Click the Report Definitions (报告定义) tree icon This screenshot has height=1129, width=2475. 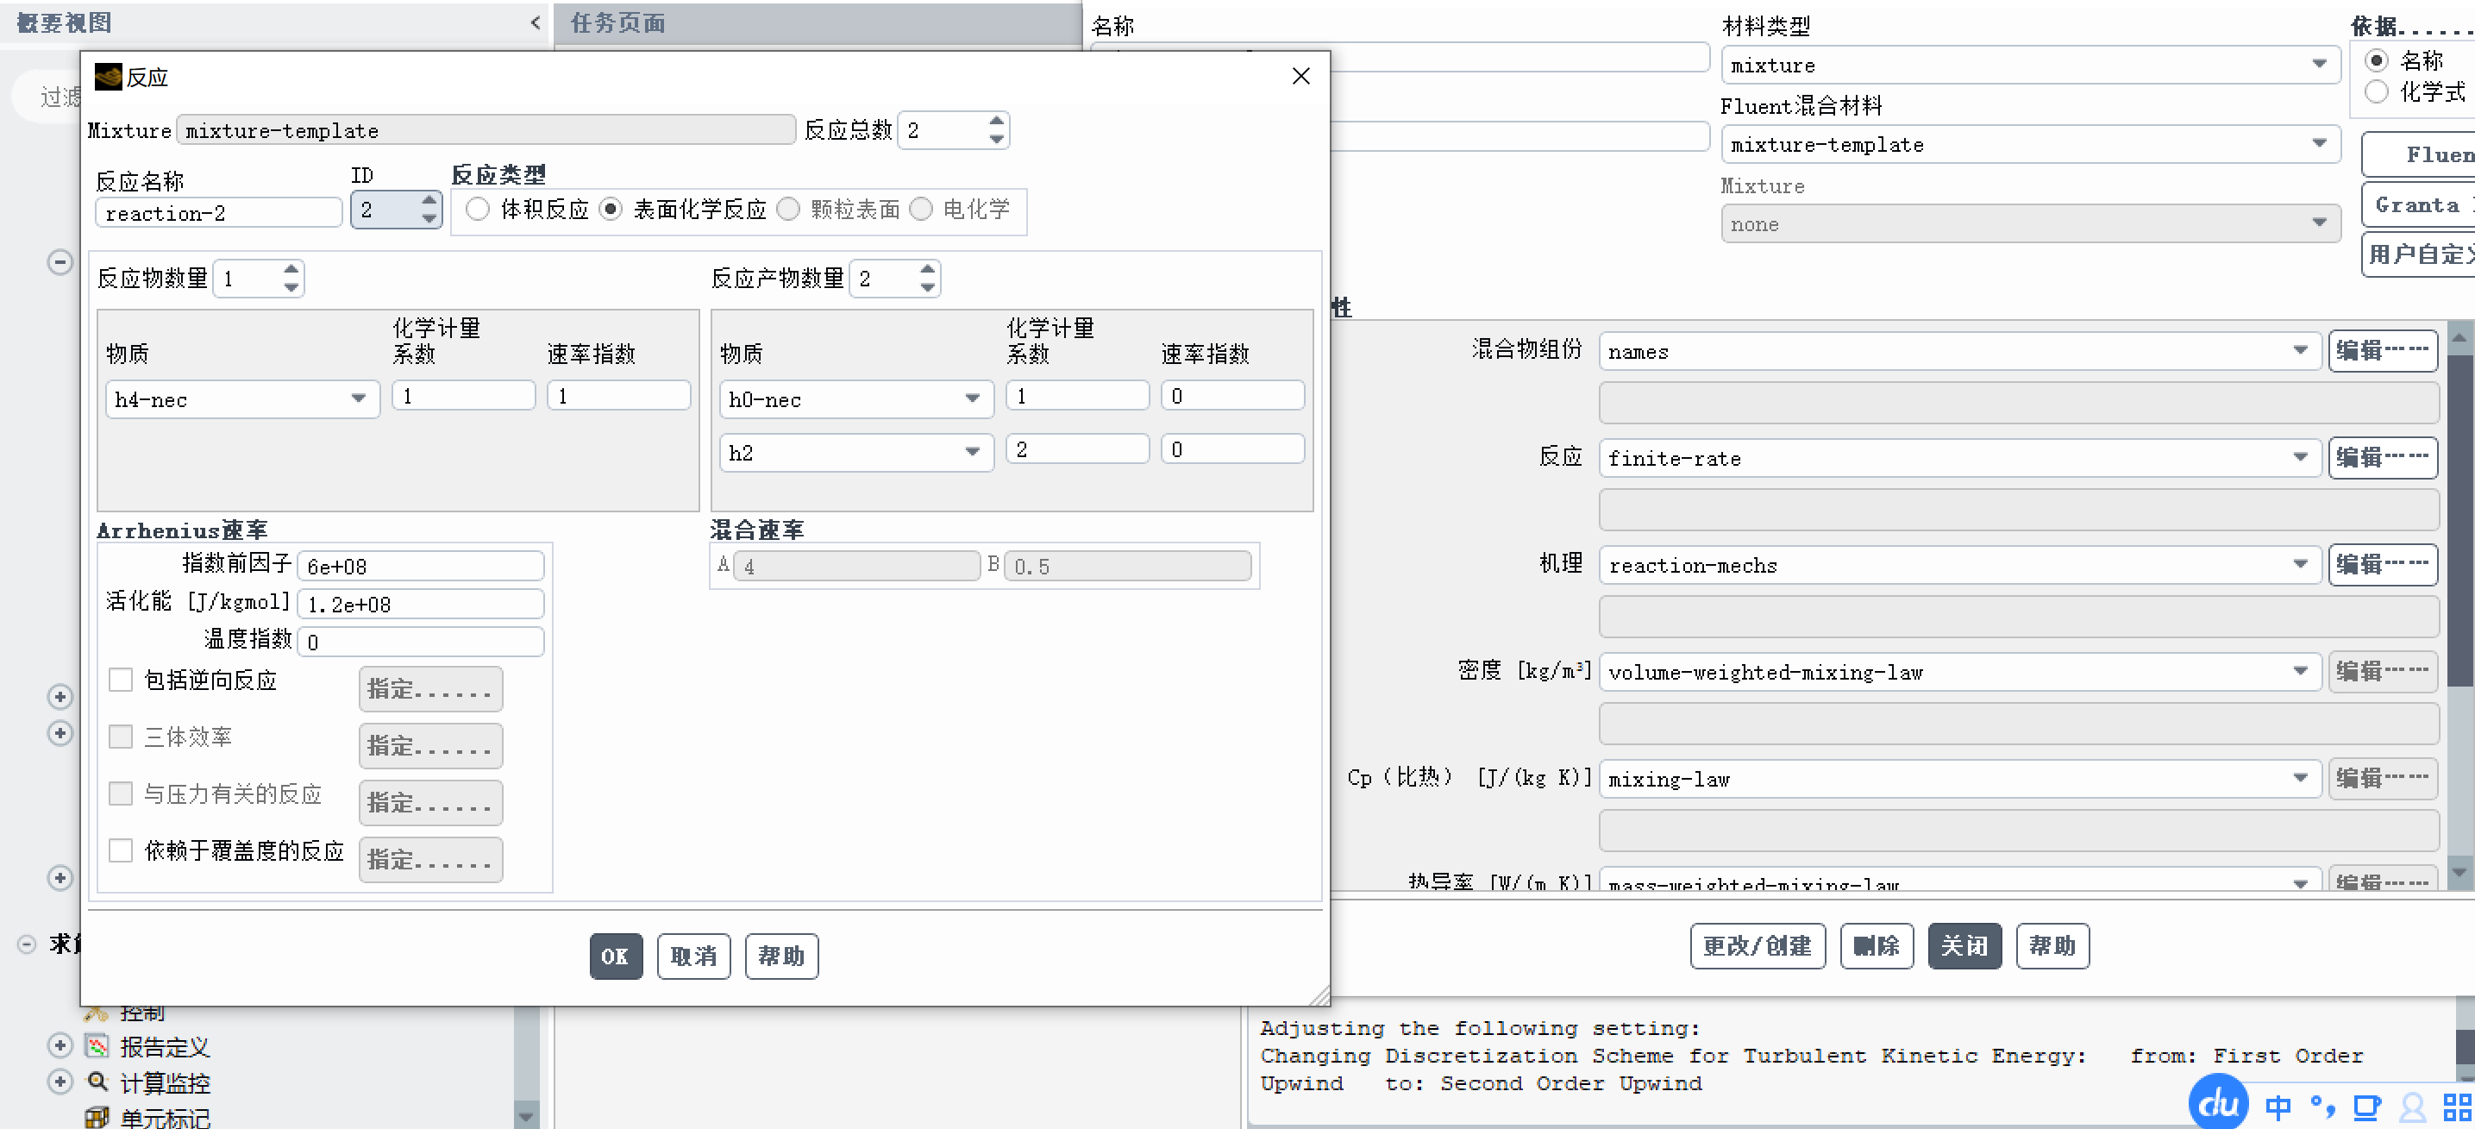coord(97,1045)
